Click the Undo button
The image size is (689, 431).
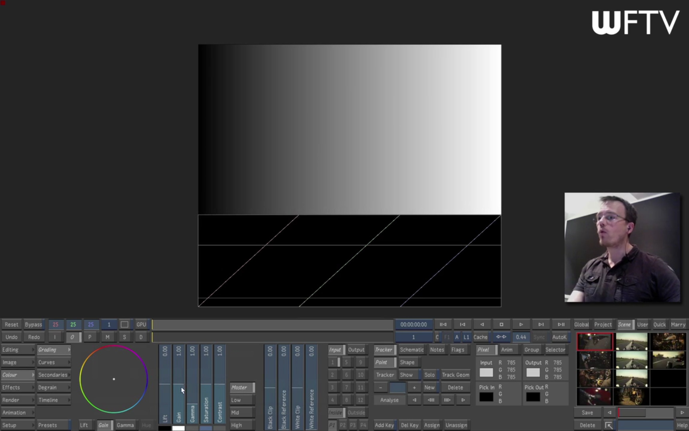click(11, 337)
